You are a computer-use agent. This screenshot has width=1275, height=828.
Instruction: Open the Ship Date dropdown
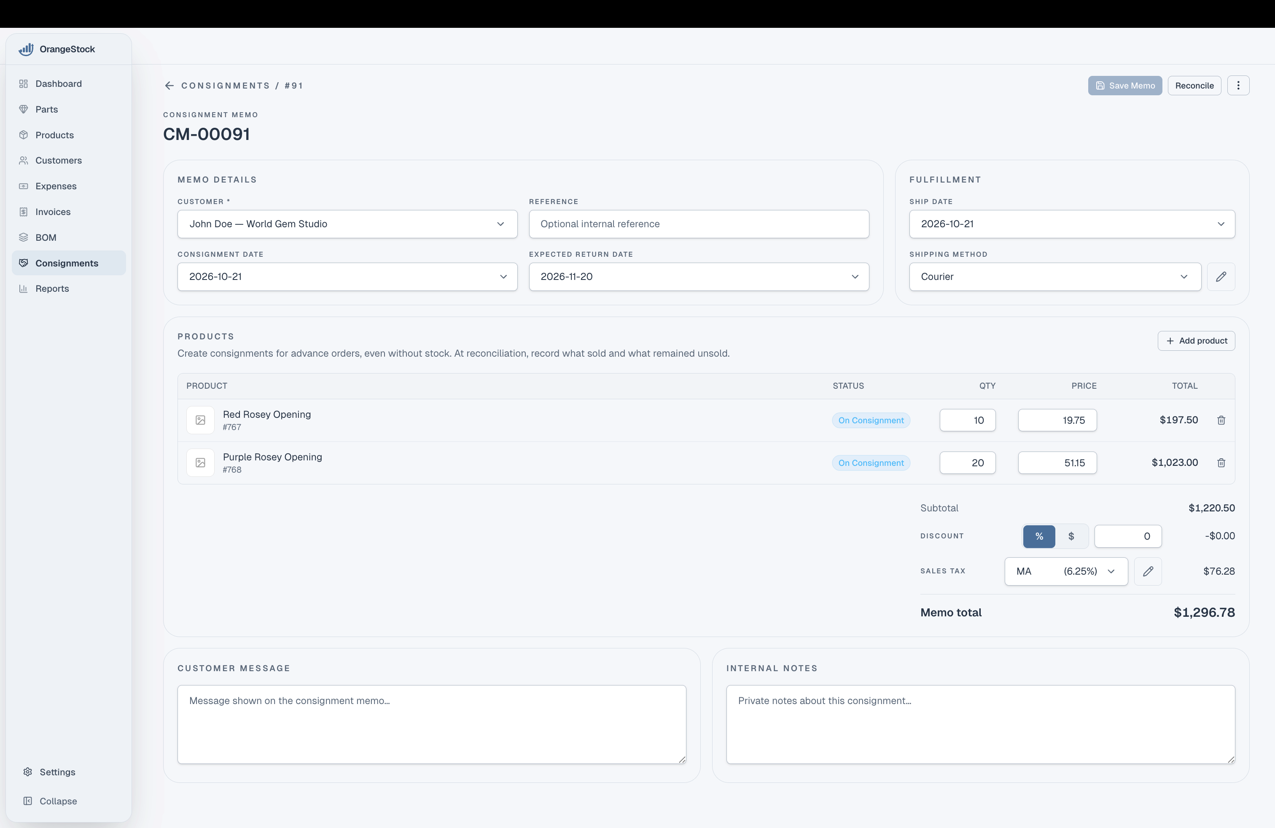1072,224
